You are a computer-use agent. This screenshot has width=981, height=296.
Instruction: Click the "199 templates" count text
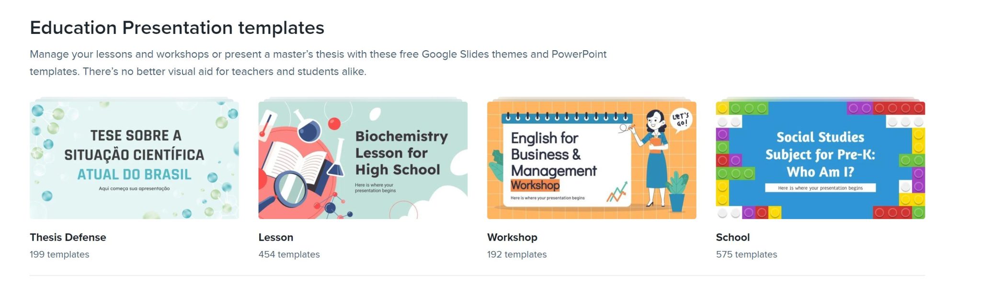coord(59,254)
